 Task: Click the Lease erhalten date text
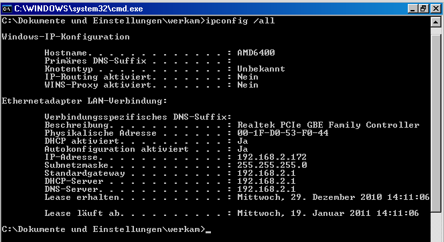pyautogui.click(x=334, y=197)
